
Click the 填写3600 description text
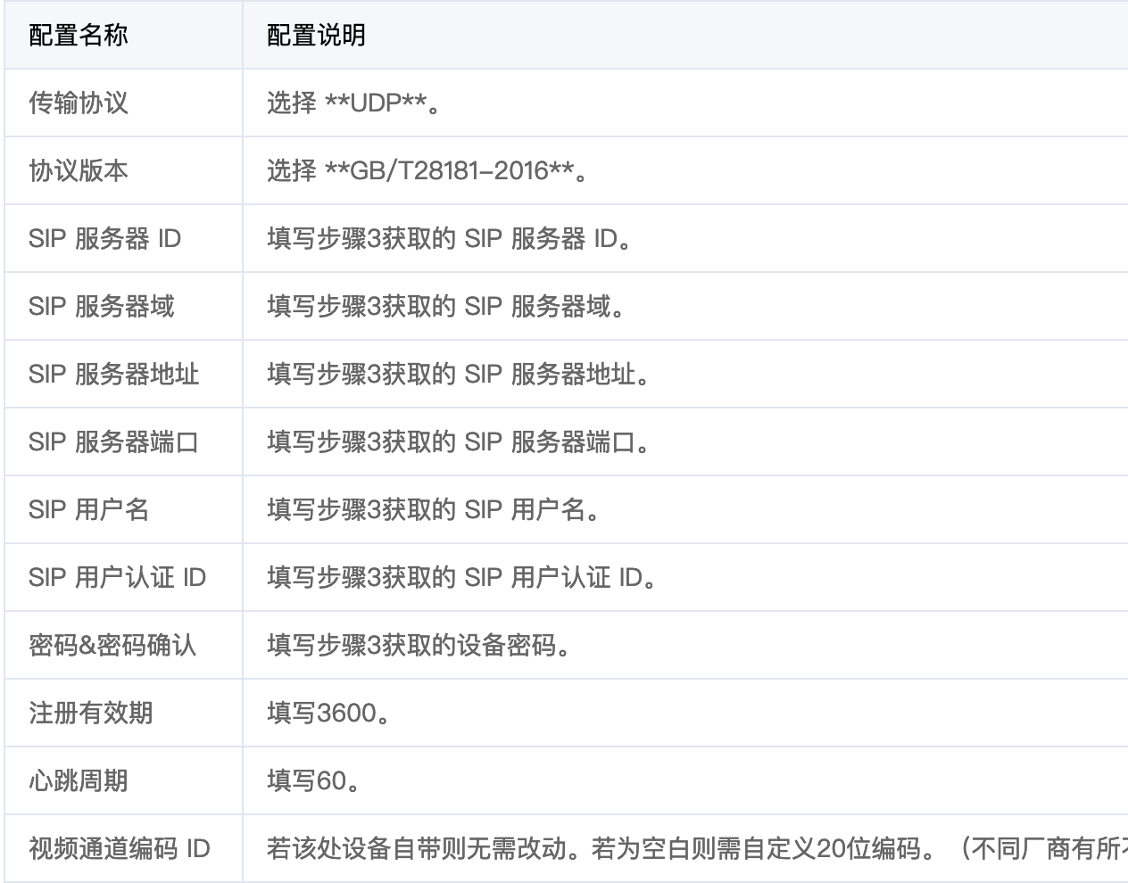(328, 714)
